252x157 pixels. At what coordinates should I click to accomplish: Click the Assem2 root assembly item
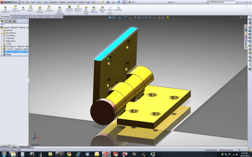(15, 27)
